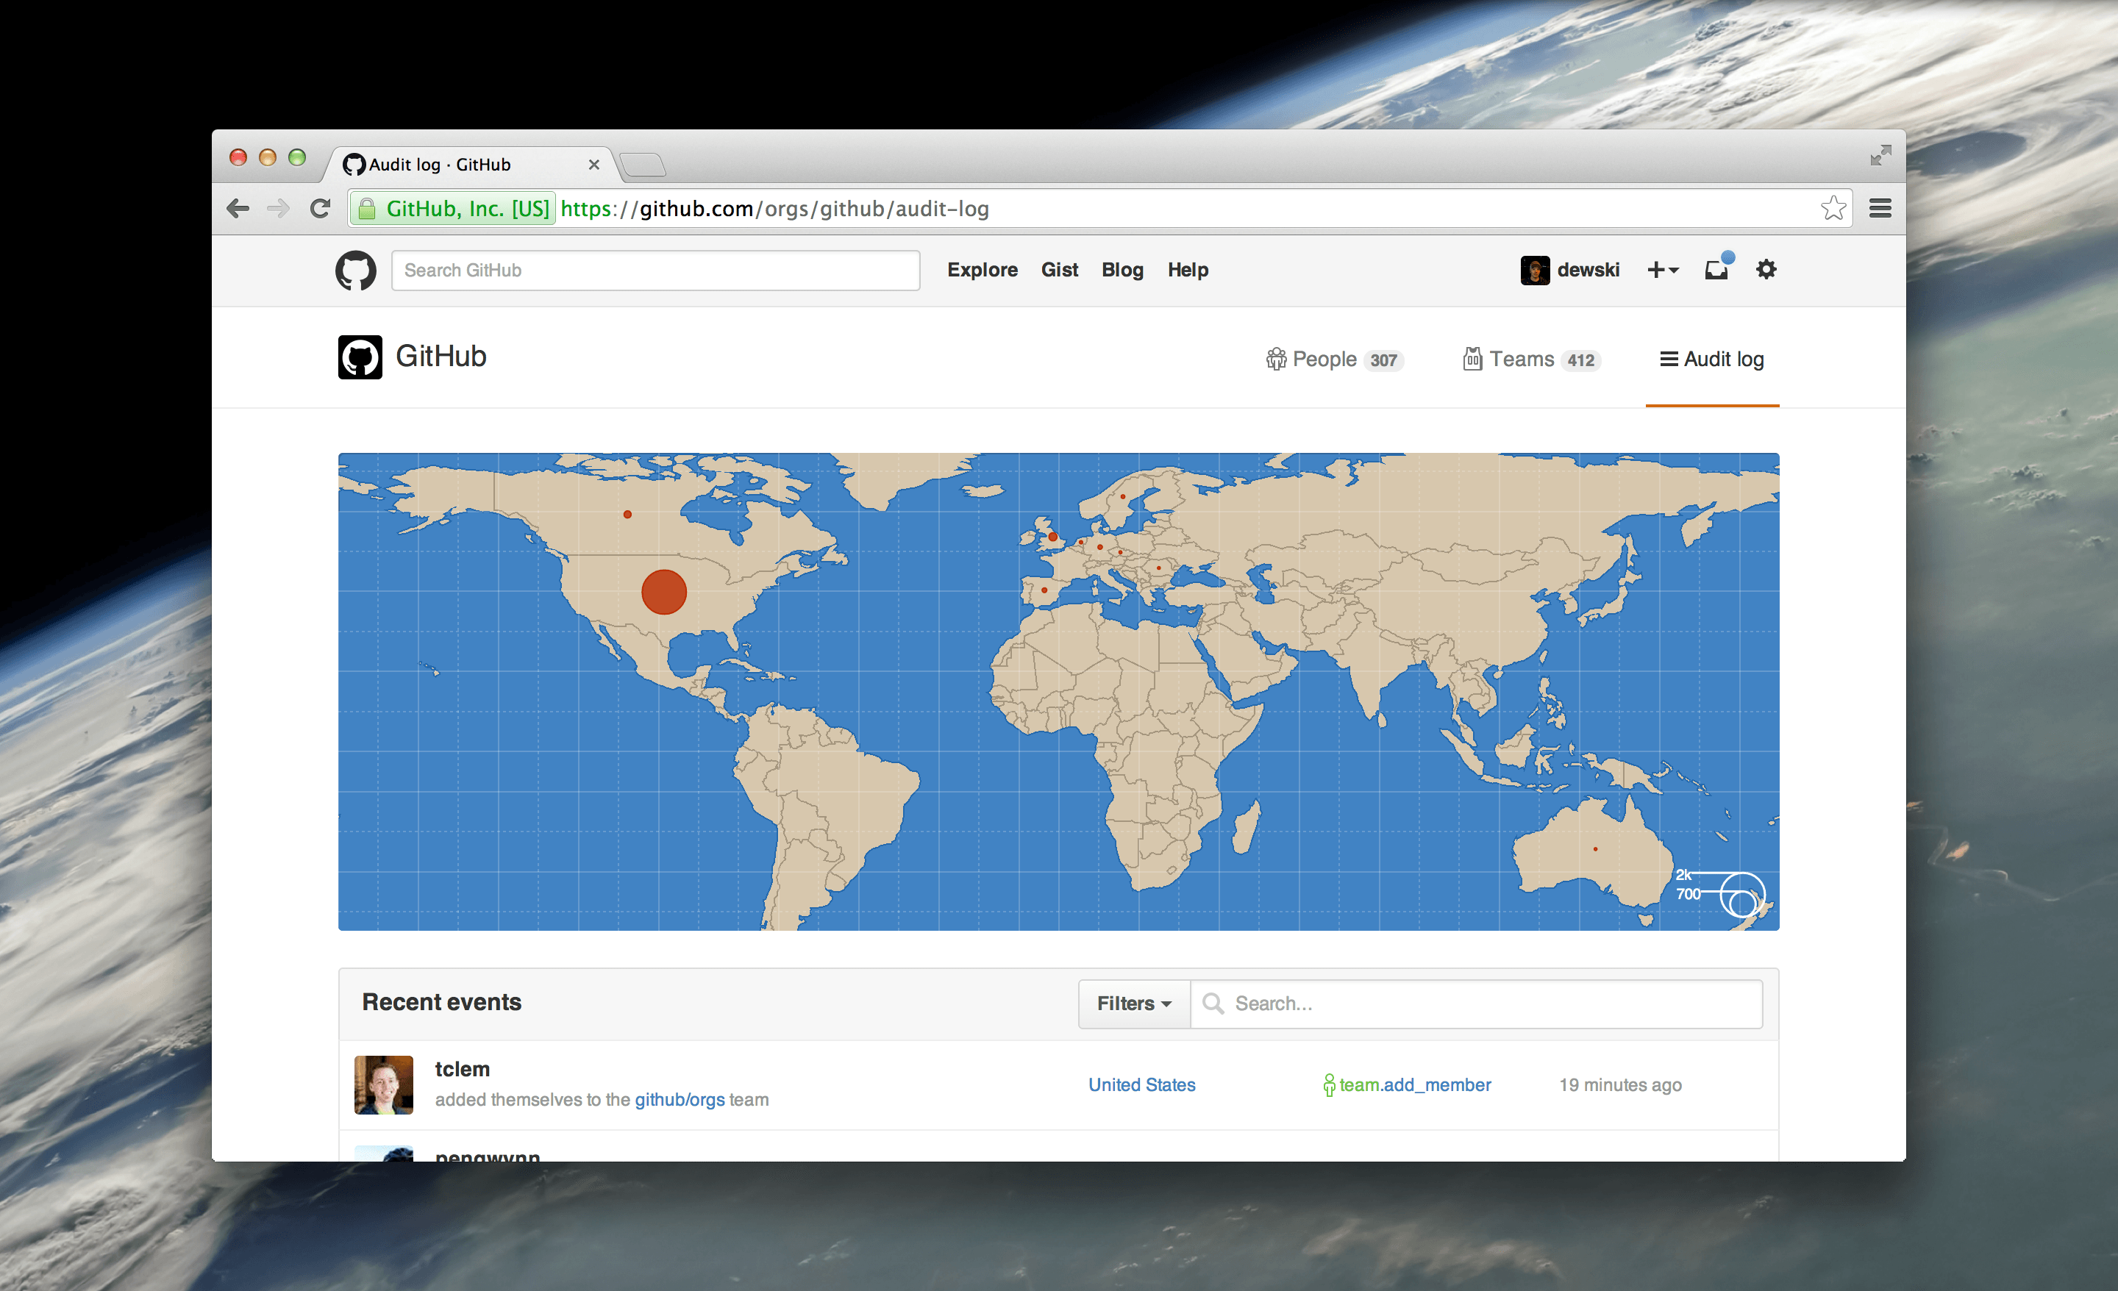This screenshot has width=2118, height=1291.
Task: Open account settings gear icon
Action: tap(1766, 270)
